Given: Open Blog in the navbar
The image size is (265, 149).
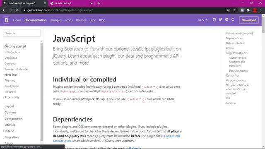Looking at the screenshot, I should point(102,20).
